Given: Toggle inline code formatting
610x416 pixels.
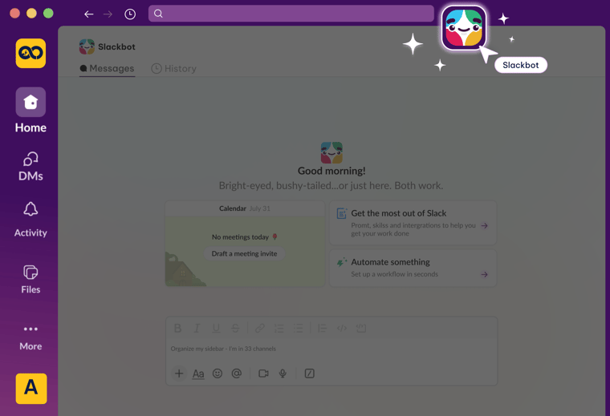Looking at the screenshot, I should 342,328.
